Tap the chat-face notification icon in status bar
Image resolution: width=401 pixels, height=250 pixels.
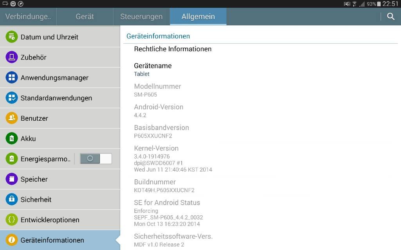coord(13,4)
